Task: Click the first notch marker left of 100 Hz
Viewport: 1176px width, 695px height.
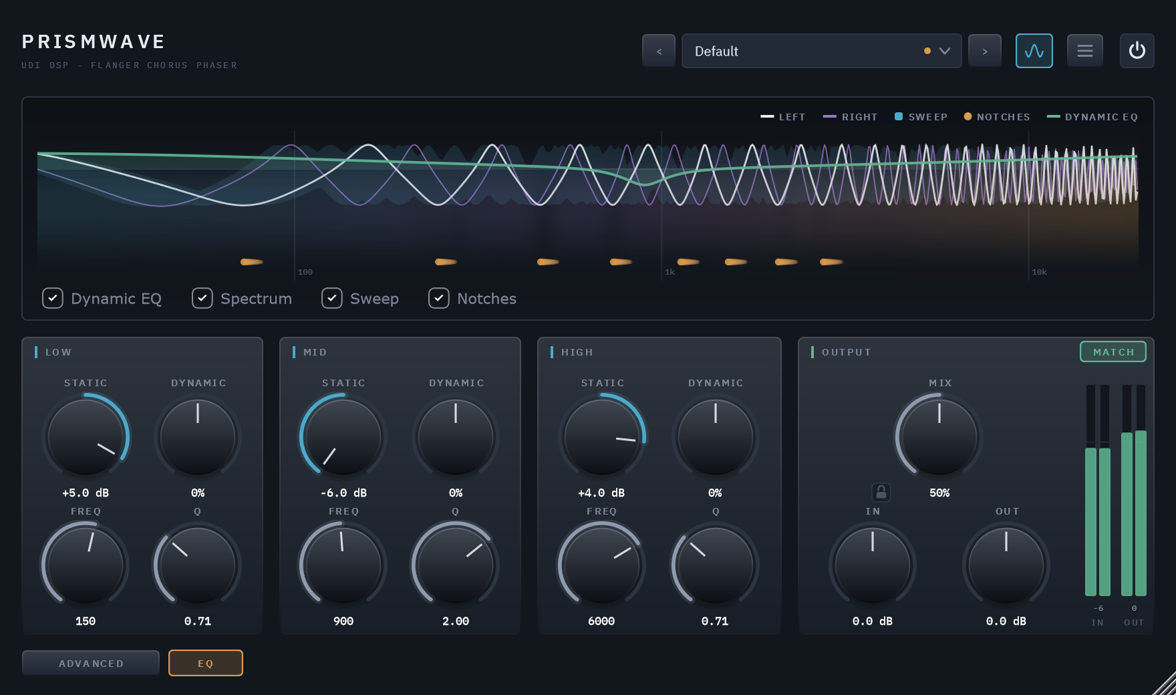Action: click(251, 262)
